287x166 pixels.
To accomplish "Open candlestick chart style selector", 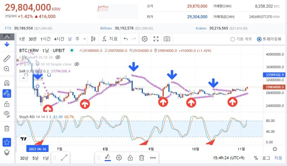I will point(93,39).
